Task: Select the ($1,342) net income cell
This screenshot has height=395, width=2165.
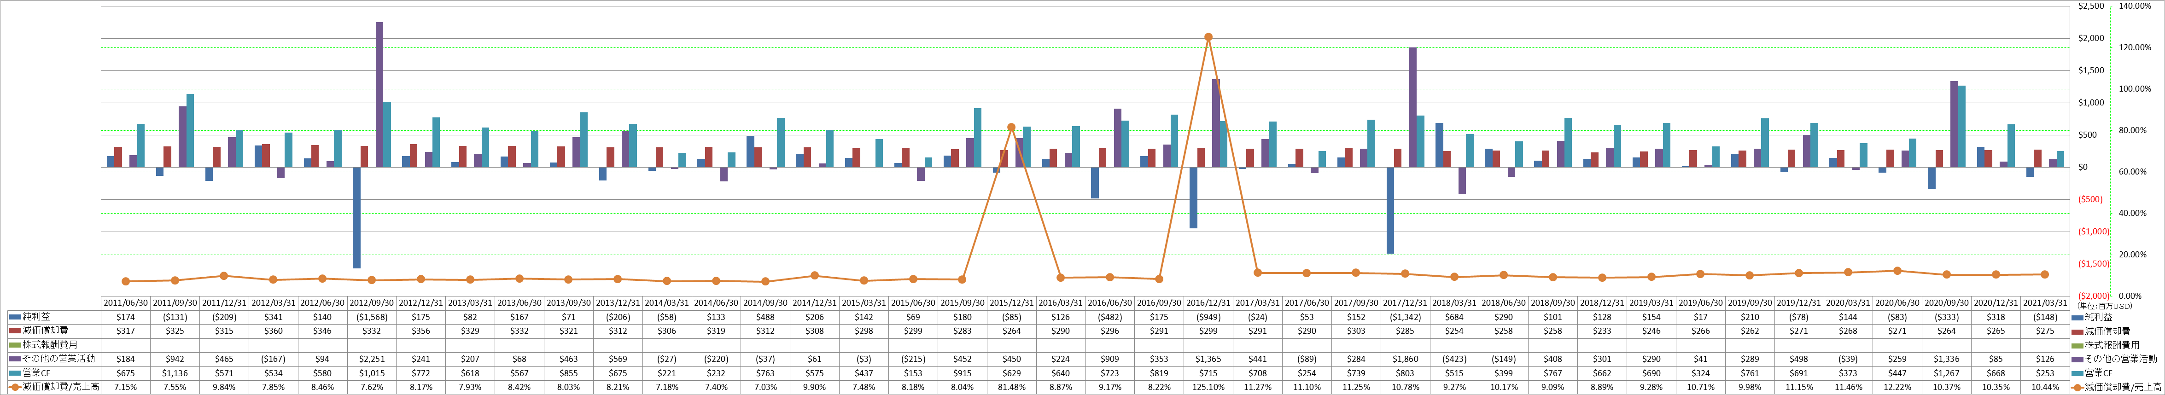Action: 1404,318
